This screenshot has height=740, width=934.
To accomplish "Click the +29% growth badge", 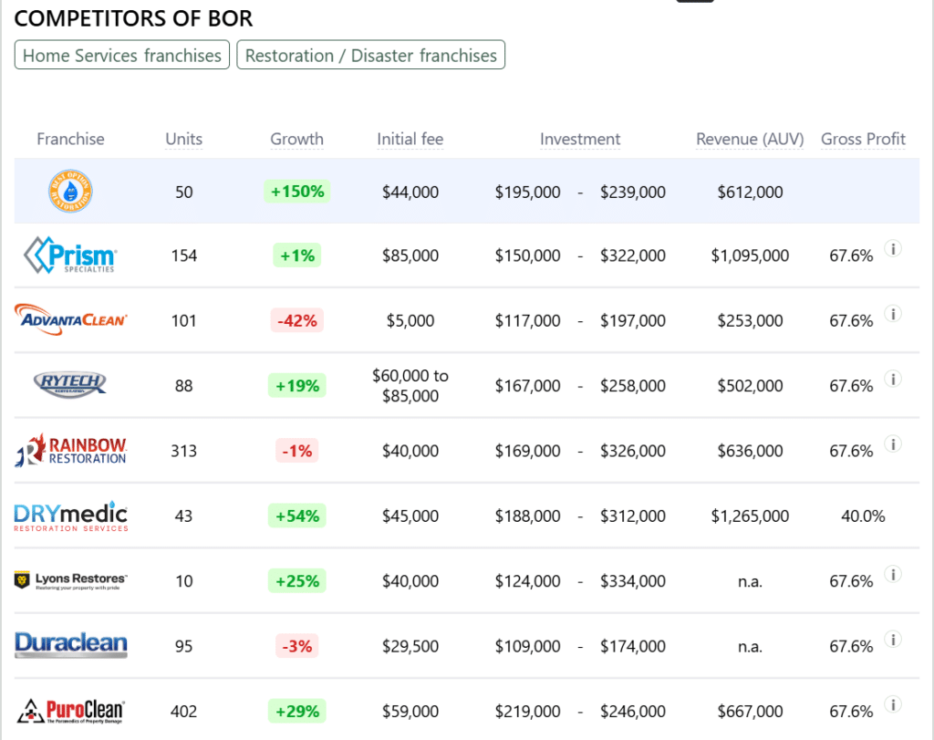I will pyautogui.click(x=296, y=711).
